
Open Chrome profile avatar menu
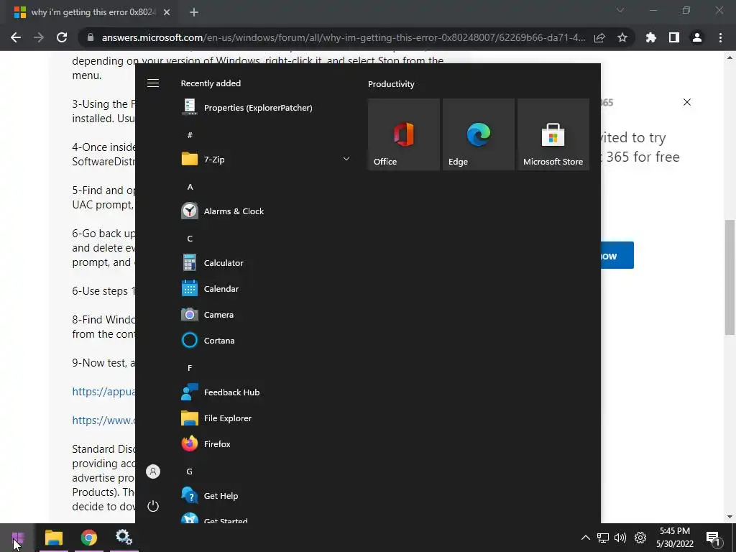tap(697, 37)
